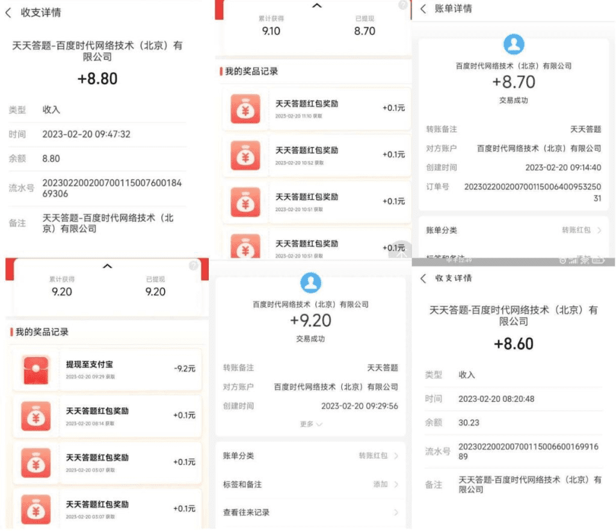Open 查看往来记录
Screen dimensions: 616x531
[x=310, y=512]
